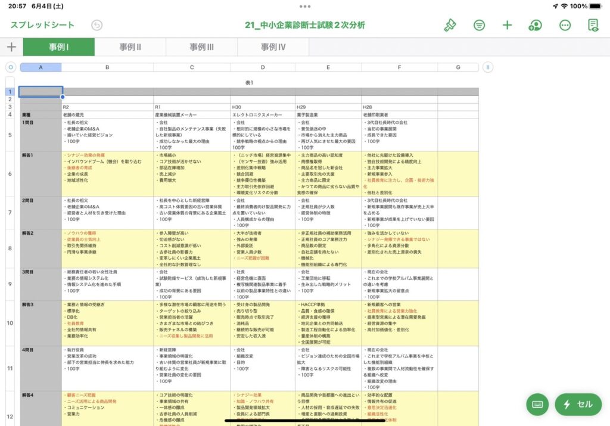Screen dimensions: 610x426
Task: Open the sort and filter organize menu
Action: (x=479, y=25)
